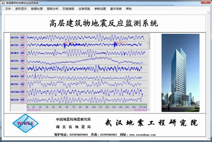This screenshot has height=142, width=212.
Task: Open the 数据处理 menu
Action: (x=37, y=8)
